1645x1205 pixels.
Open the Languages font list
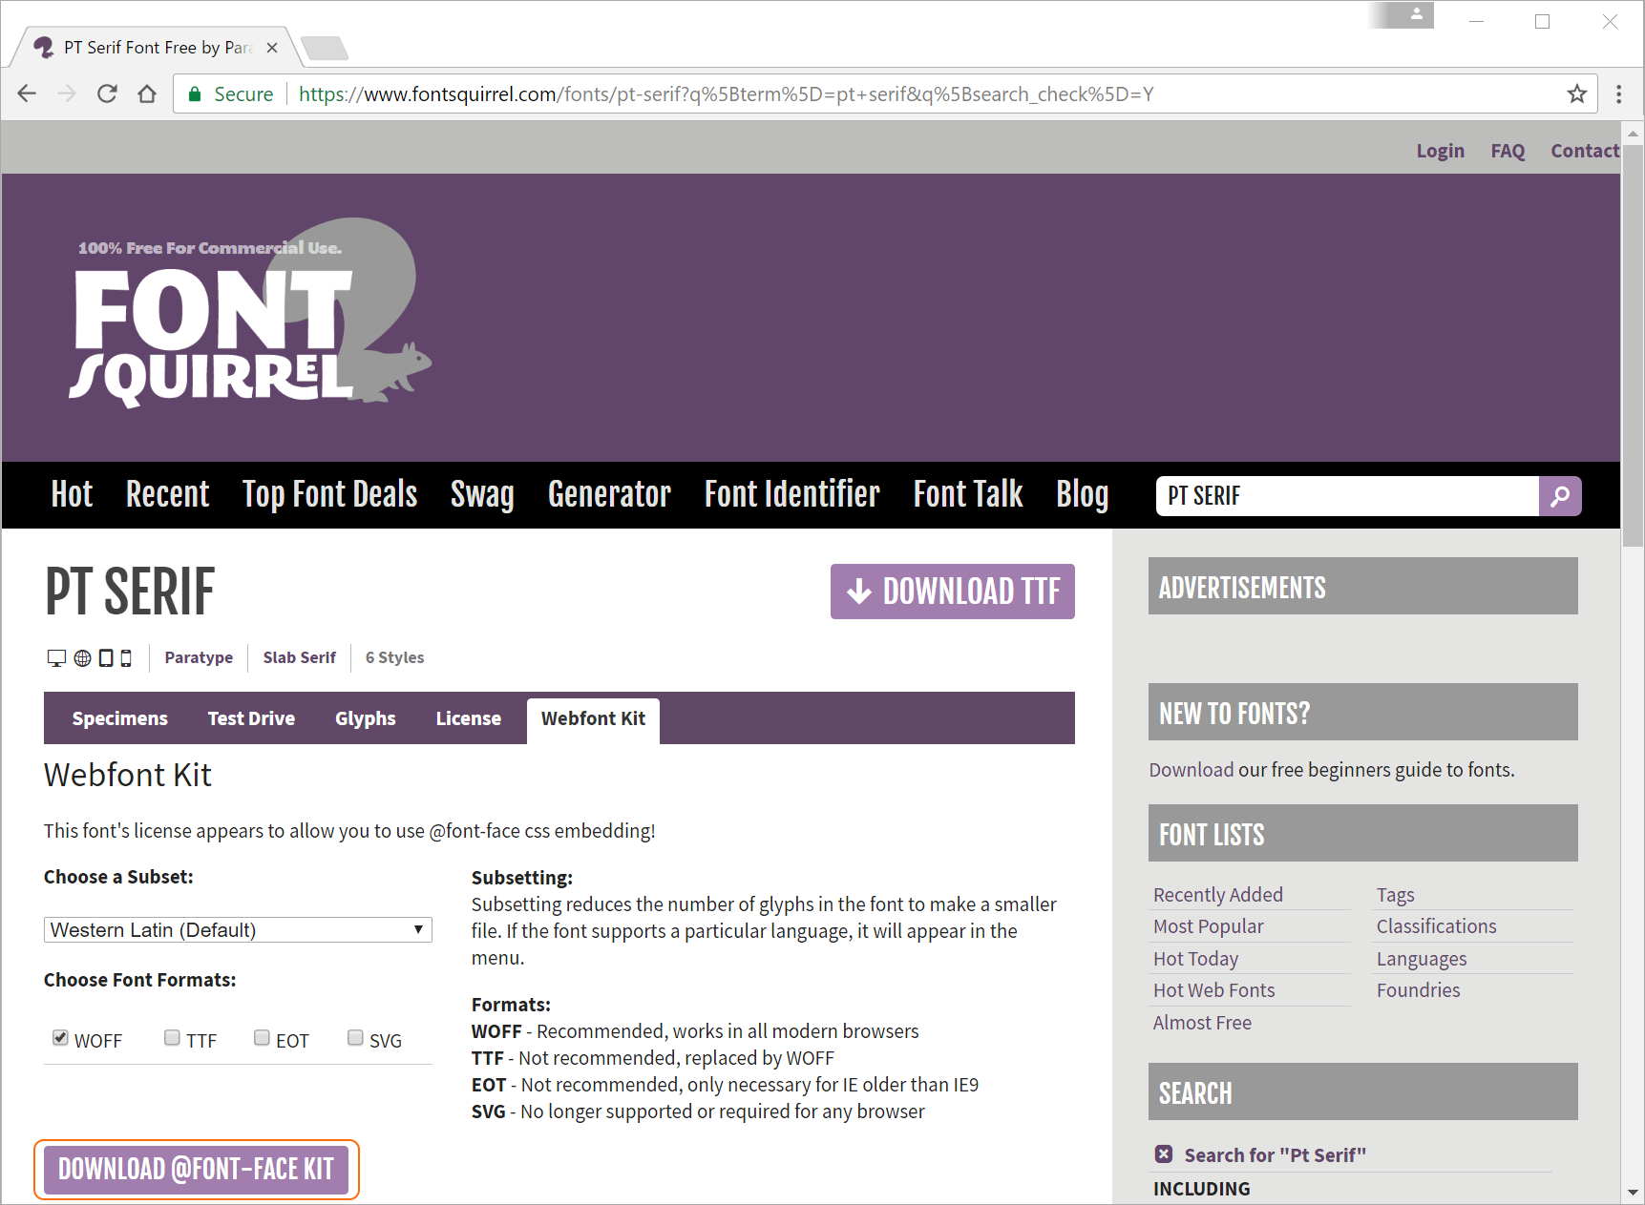1422,959
